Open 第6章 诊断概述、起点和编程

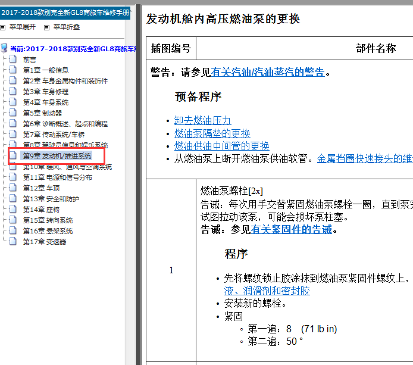click(65, 124)
